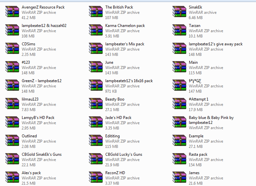
Task: Click the file name "LampyB's HD Pack"
Action: (x=38, y=118)
